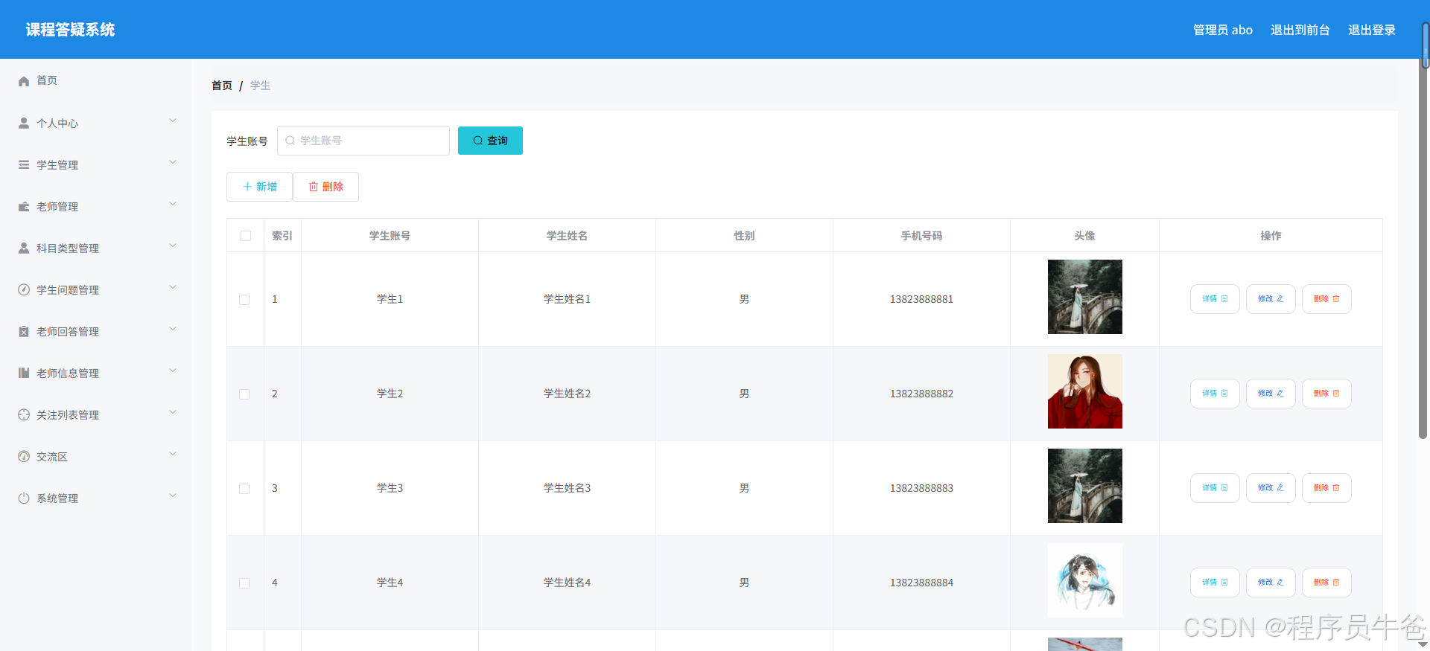Viewport: 1430px width, 651px height.
Task: Expand the 科目类型管理 chevron
Action: point(173,246)
